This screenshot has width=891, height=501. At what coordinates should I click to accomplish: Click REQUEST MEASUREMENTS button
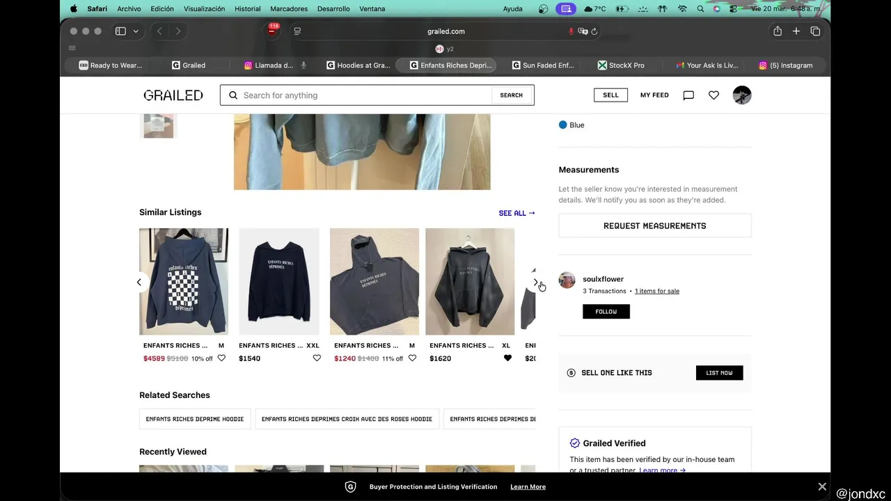[x=655, y=225]
